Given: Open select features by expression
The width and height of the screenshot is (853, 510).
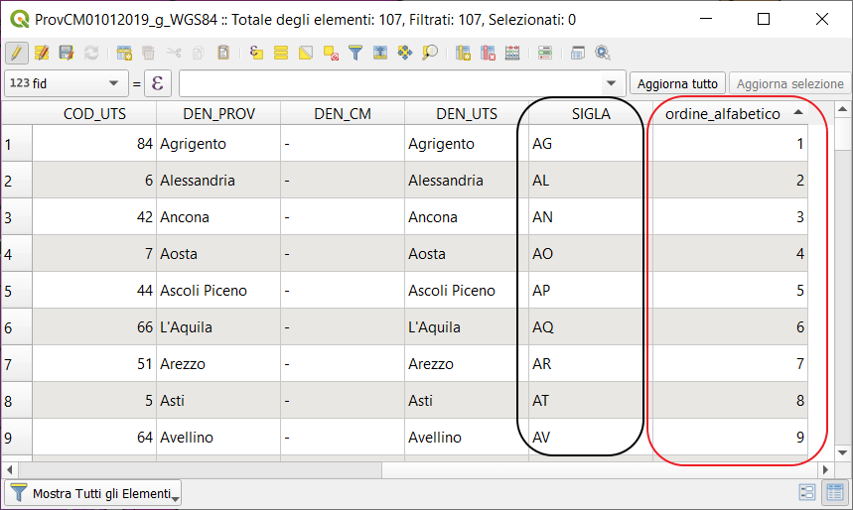Looking at the screenshot, I should click(x=256, y=53).
